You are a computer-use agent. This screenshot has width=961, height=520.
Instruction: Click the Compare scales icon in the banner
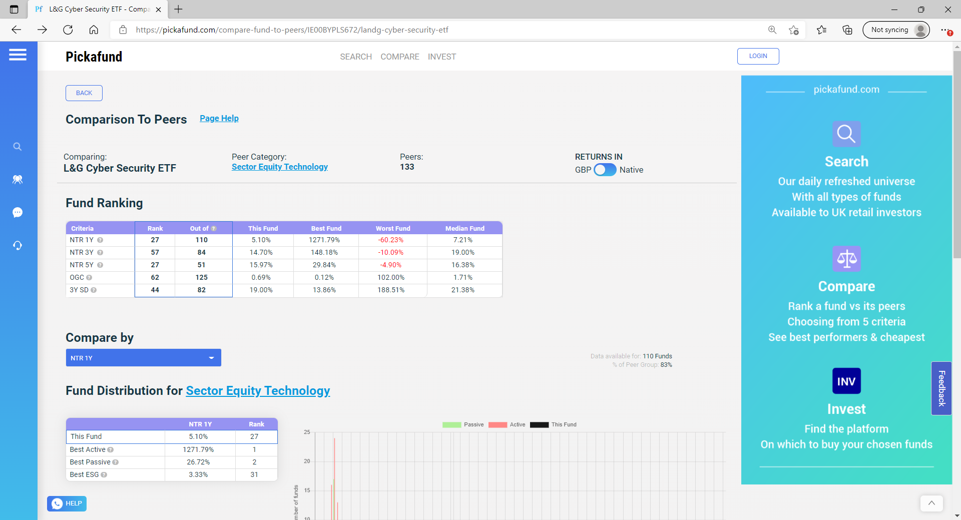click(x=846, y=259)
